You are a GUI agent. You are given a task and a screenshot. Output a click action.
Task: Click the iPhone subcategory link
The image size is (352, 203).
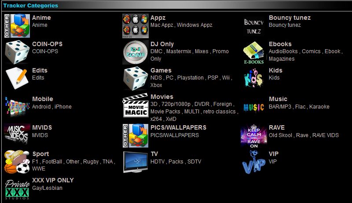(x=63, y=107)
